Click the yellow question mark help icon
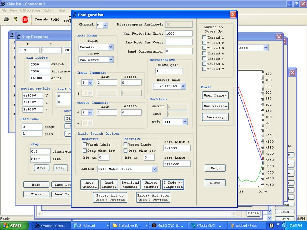 [x=15, y=19]
